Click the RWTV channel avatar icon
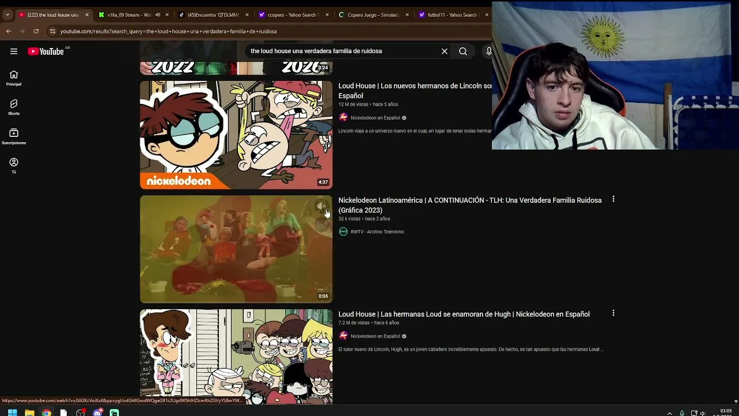 [343, 232]
